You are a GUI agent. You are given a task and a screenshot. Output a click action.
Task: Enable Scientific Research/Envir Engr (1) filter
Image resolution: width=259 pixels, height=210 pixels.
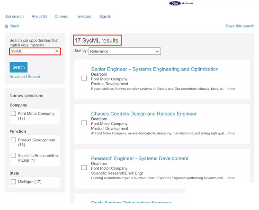pyautogui.click(x=13, y=156)
